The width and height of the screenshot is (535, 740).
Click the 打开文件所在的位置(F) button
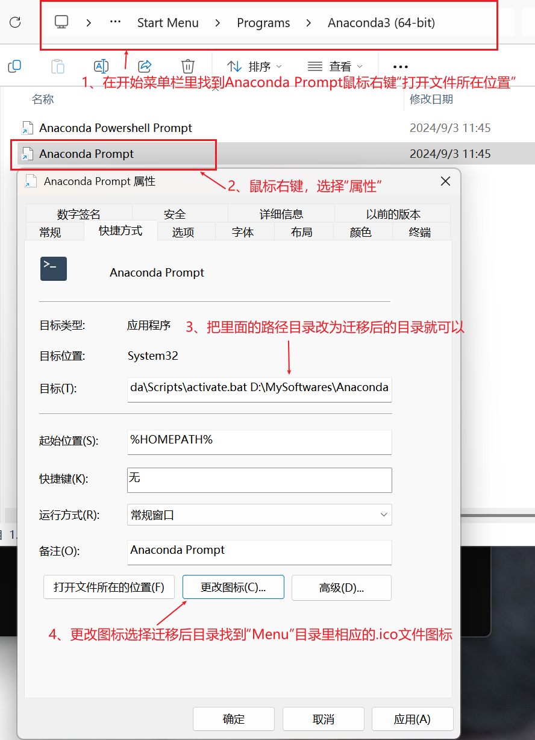(x=109, y=587)
